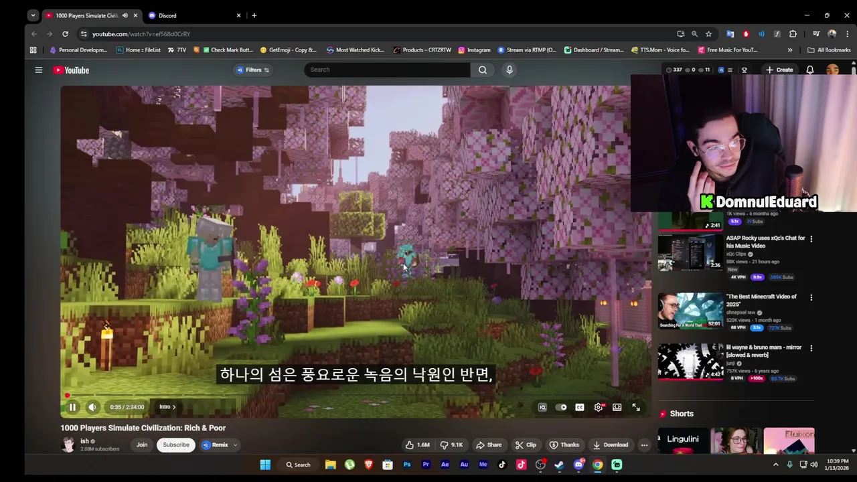Close the 1000 Players Simulate tab

tap(135, 15)
